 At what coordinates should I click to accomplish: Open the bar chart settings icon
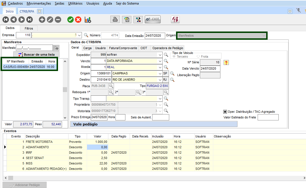click(88, 20)
